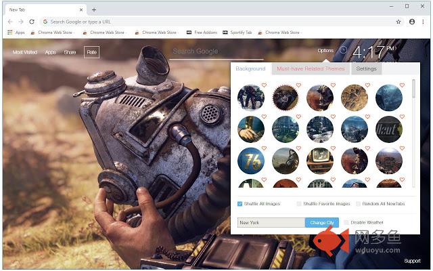Select the Fallout logo text thumbnail
433x271 pixels.
point(389,129)
